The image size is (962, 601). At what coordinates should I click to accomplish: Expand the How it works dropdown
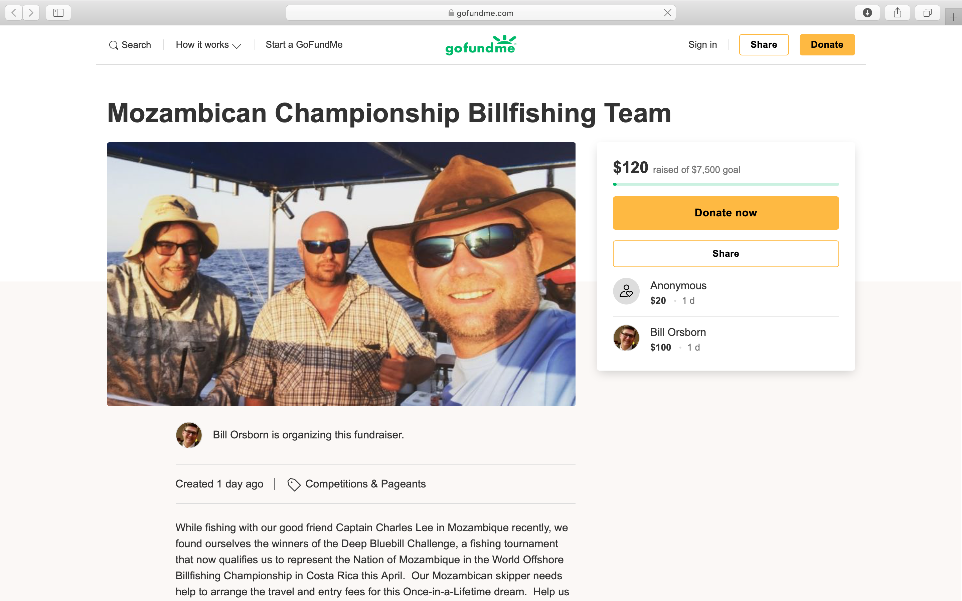click(208, 45)
